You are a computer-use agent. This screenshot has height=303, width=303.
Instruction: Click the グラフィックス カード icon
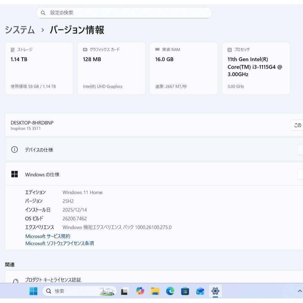tap(85, 50)
